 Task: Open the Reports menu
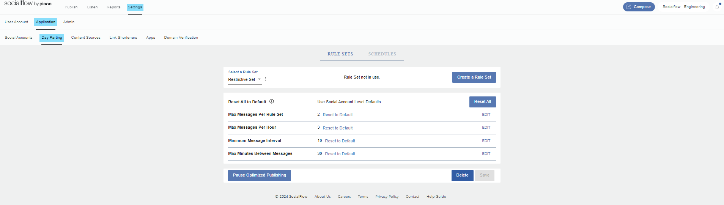tap(113, 7)
